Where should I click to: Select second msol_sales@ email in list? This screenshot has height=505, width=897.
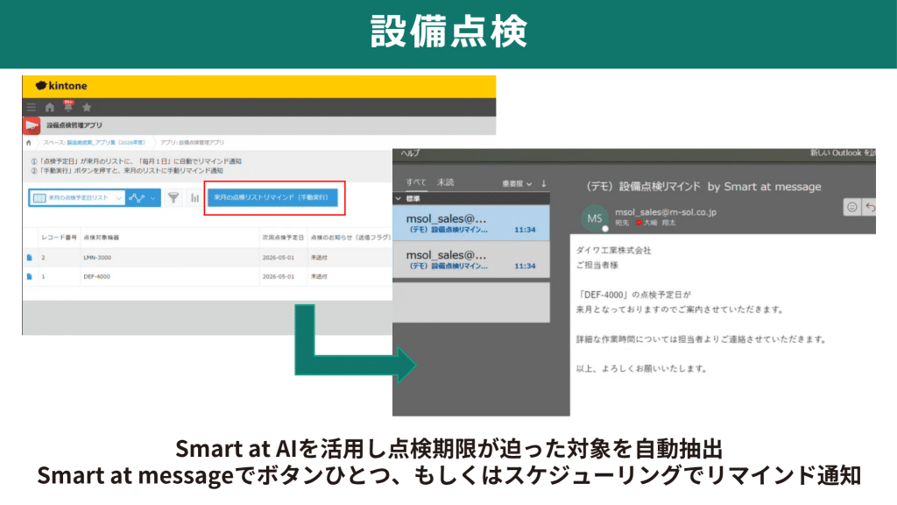tap(470, 260)
